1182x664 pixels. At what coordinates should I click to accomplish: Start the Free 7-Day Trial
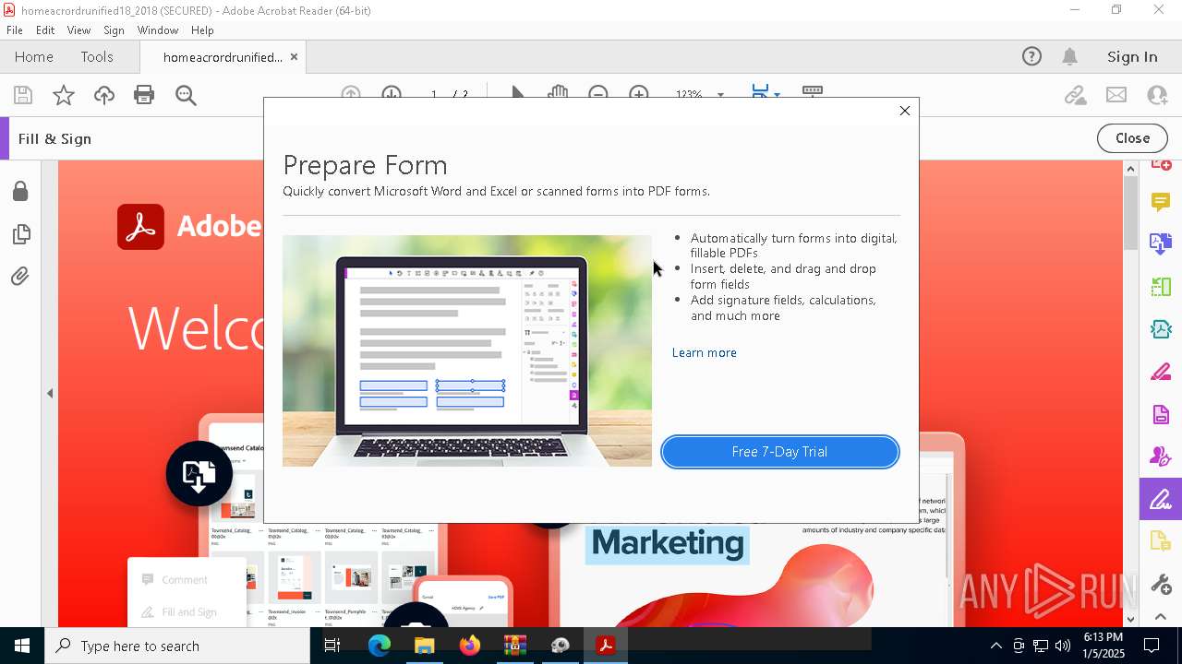[x=780, y=452]
